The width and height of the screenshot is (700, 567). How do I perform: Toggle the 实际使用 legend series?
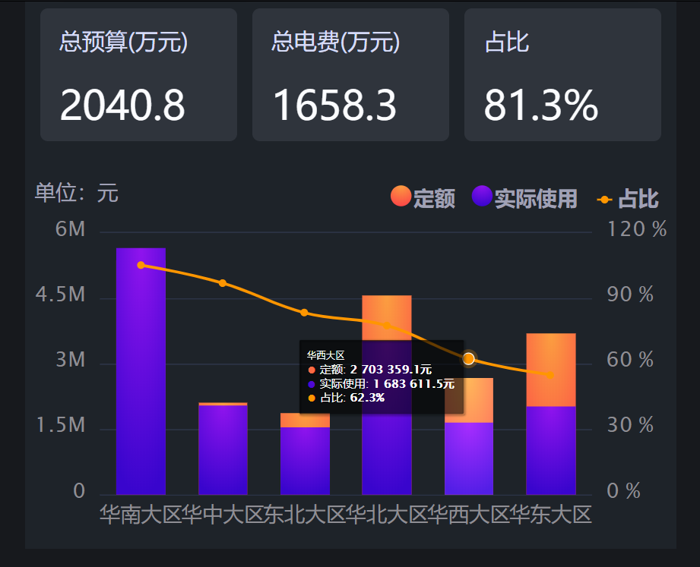[524, 197]
